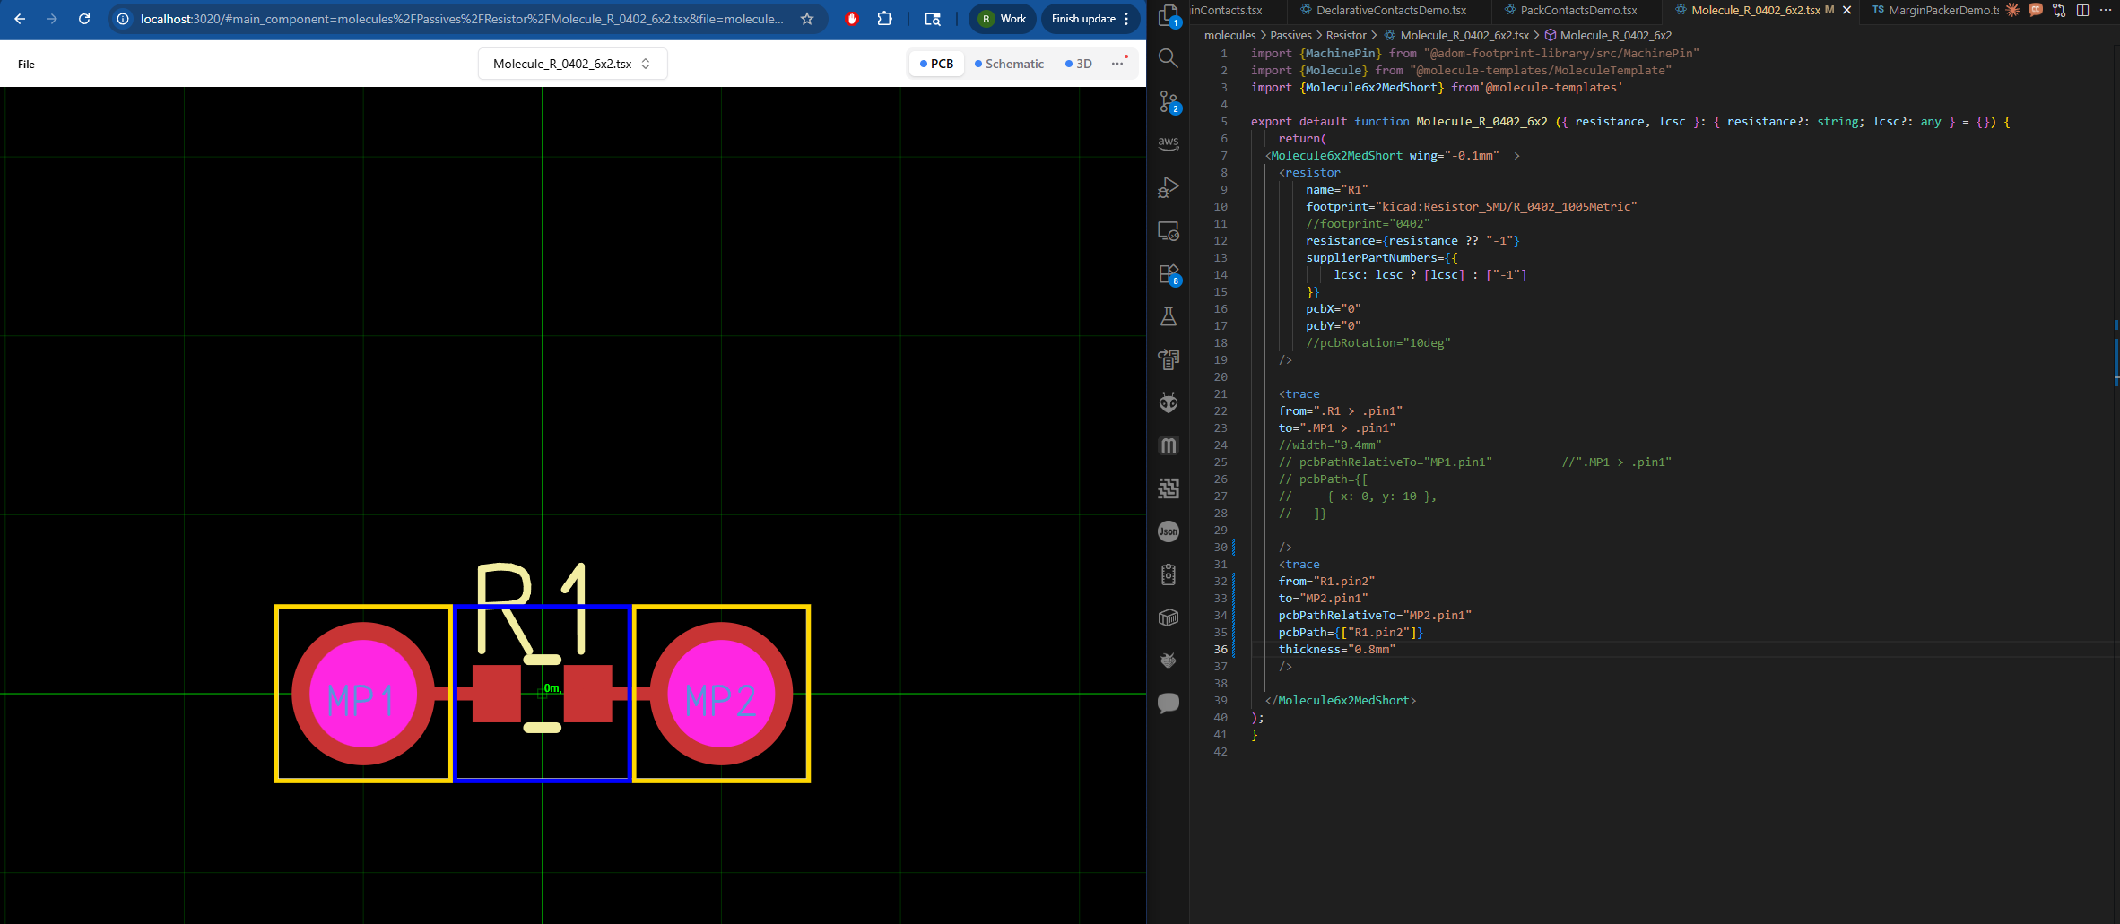Bookmark this page with the star icon
The width and height of the screenshot is (2120, 924).
point(807,19)
